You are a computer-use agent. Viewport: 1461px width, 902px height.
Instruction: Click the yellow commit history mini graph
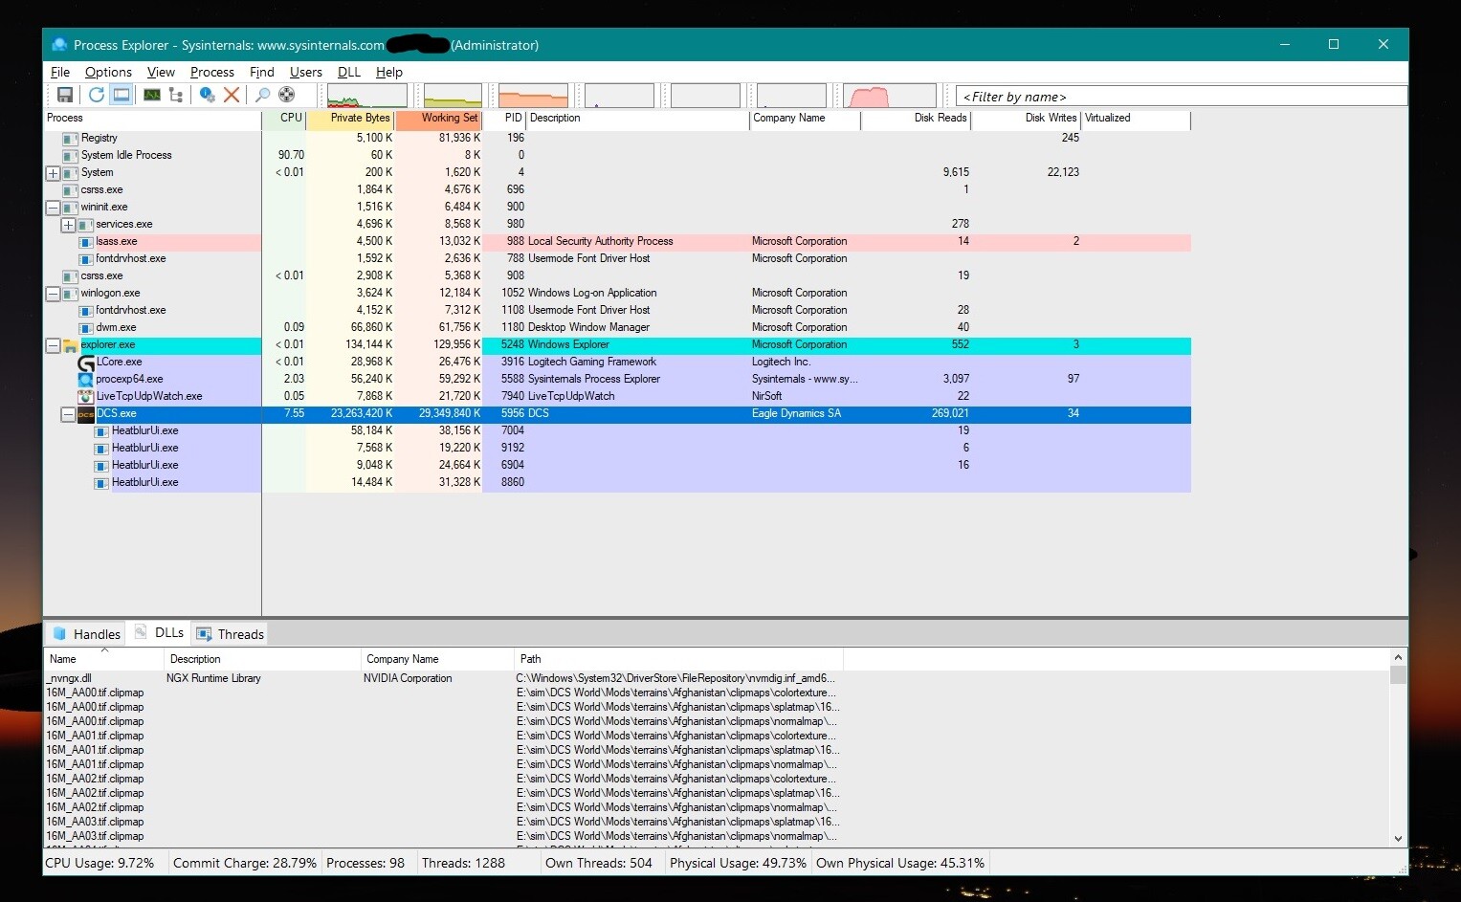pos(454,96)
